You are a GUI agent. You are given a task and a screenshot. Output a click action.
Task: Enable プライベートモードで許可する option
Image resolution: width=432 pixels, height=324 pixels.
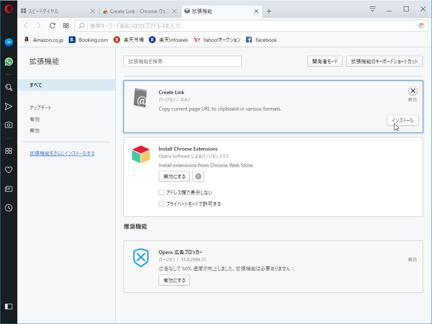coord(161,203)
